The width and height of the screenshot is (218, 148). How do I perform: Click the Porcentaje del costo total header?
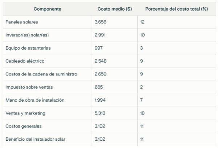click(x=177, y=9)
